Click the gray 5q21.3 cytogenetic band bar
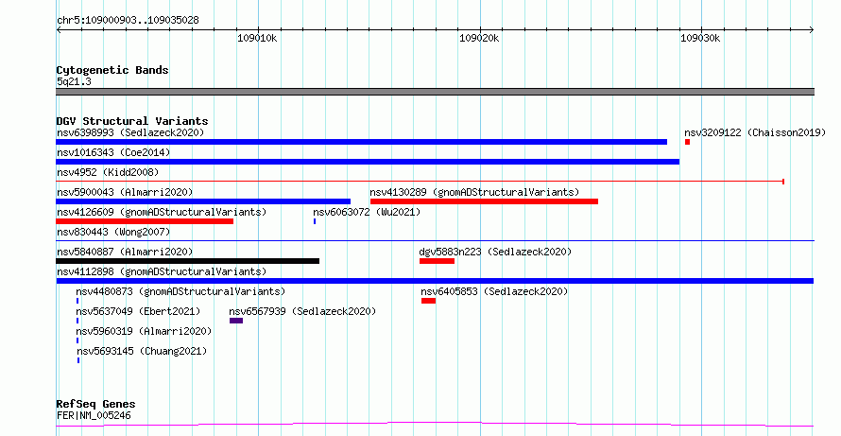 (435, 92)
